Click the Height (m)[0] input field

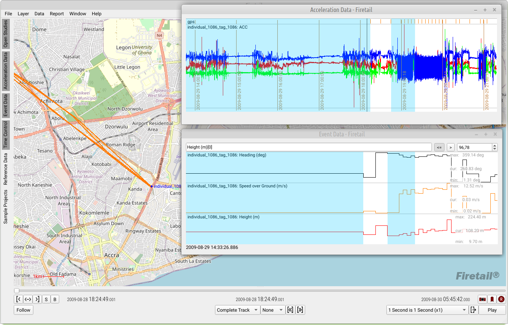[x=309, y=147]
